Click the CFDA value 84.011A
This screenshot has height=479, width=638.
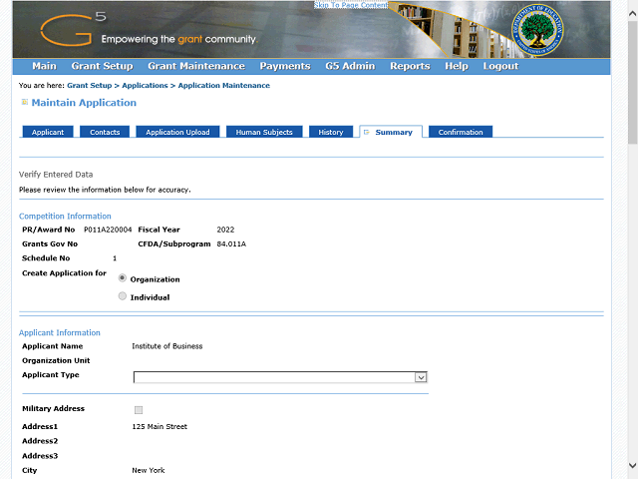click(x=231, y=243)
